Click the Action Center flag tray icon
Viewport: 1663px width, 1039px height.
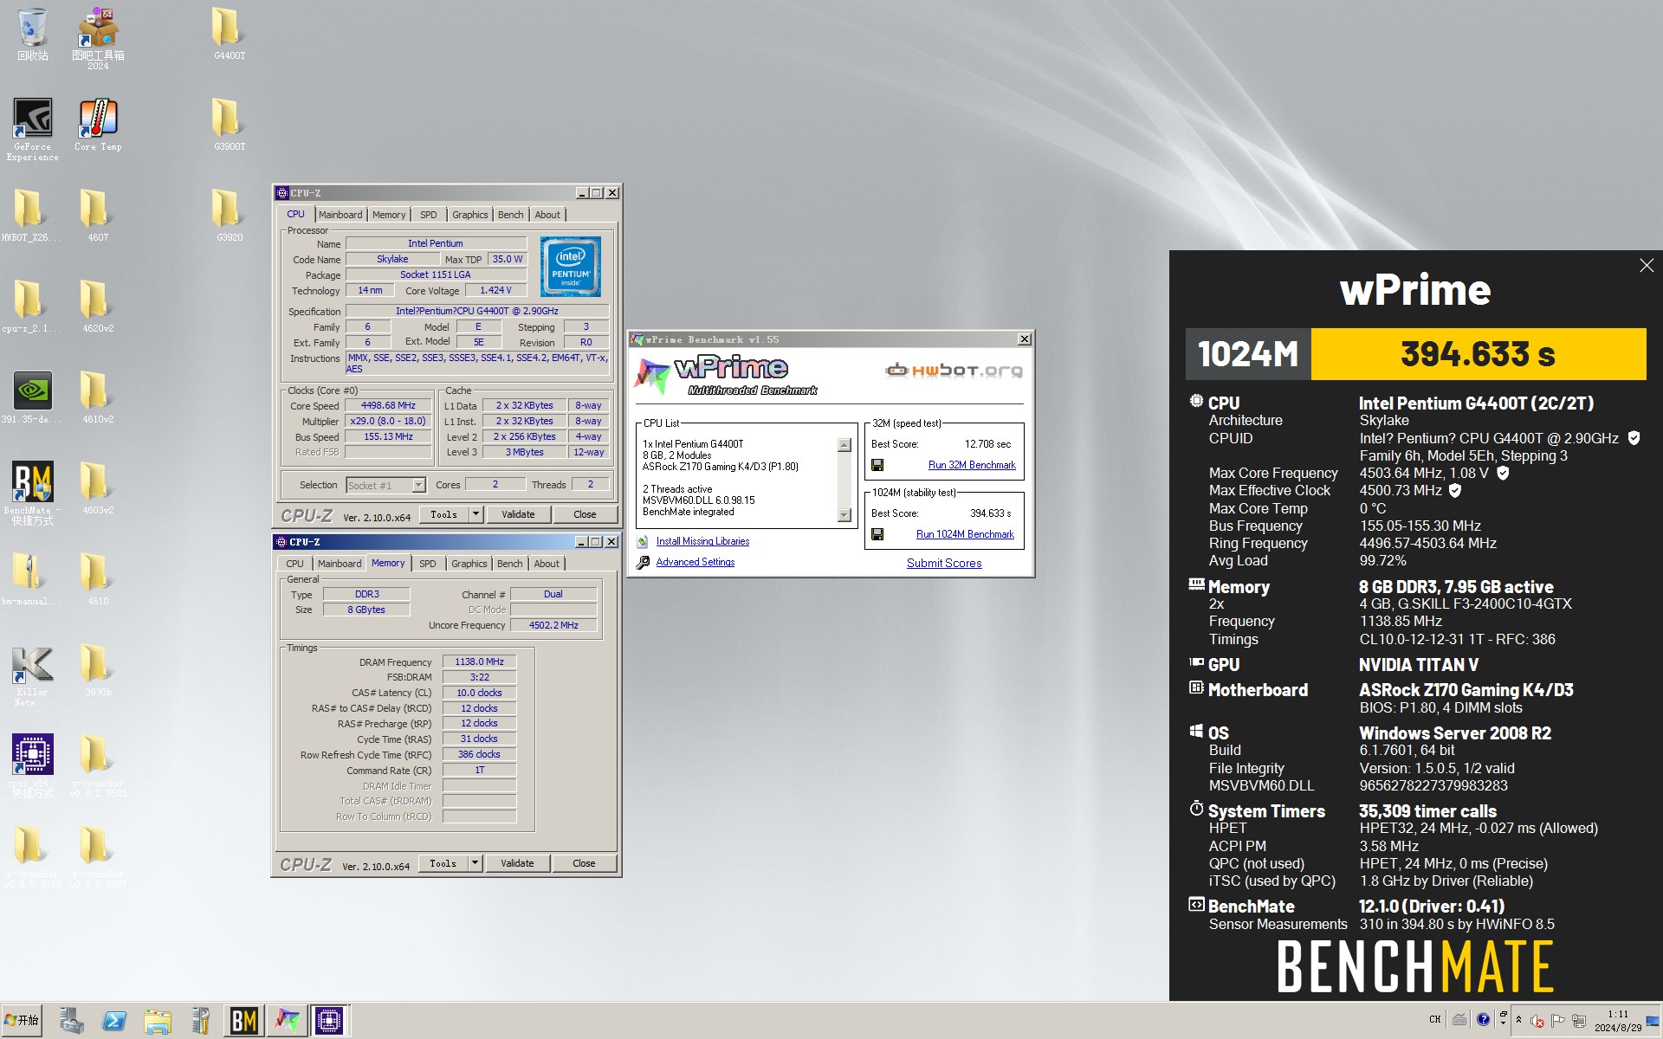tap(1558, 1021)
